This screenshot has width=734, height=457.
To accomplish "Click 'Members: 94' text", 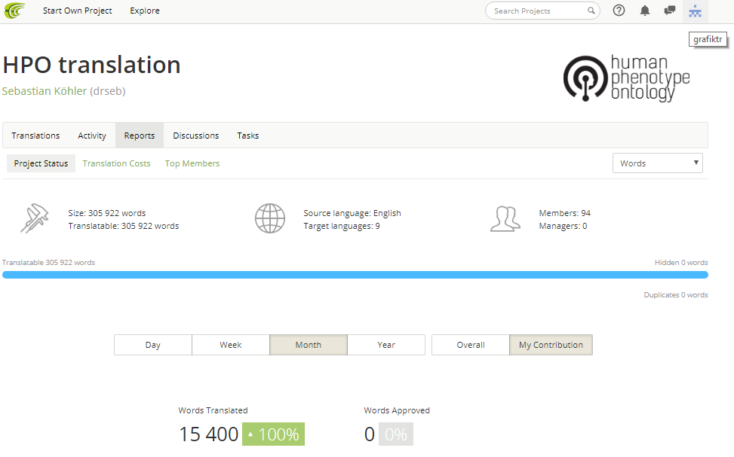I will [x=564, y=213].
